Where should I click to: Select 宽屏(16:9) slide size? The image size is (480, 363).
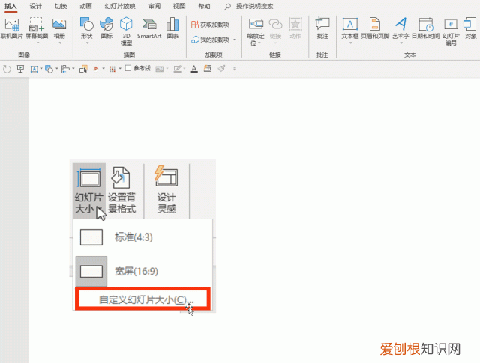click(x=143, y=272)
